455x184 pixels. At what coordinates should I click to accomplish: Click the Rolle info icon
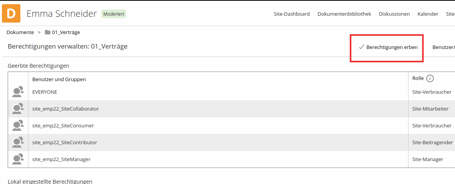[x=430, y=78]
